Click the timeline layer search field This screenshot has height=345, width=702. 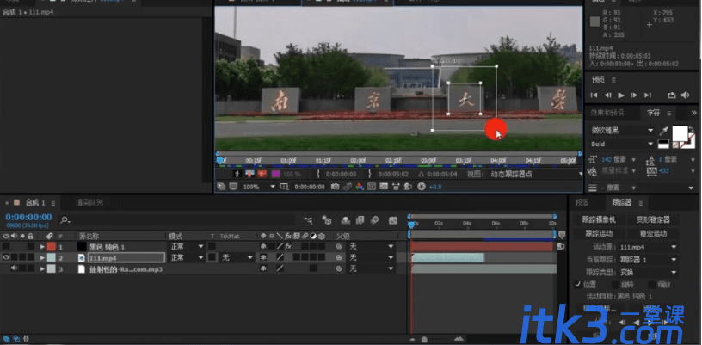click(x=177, y=219)
